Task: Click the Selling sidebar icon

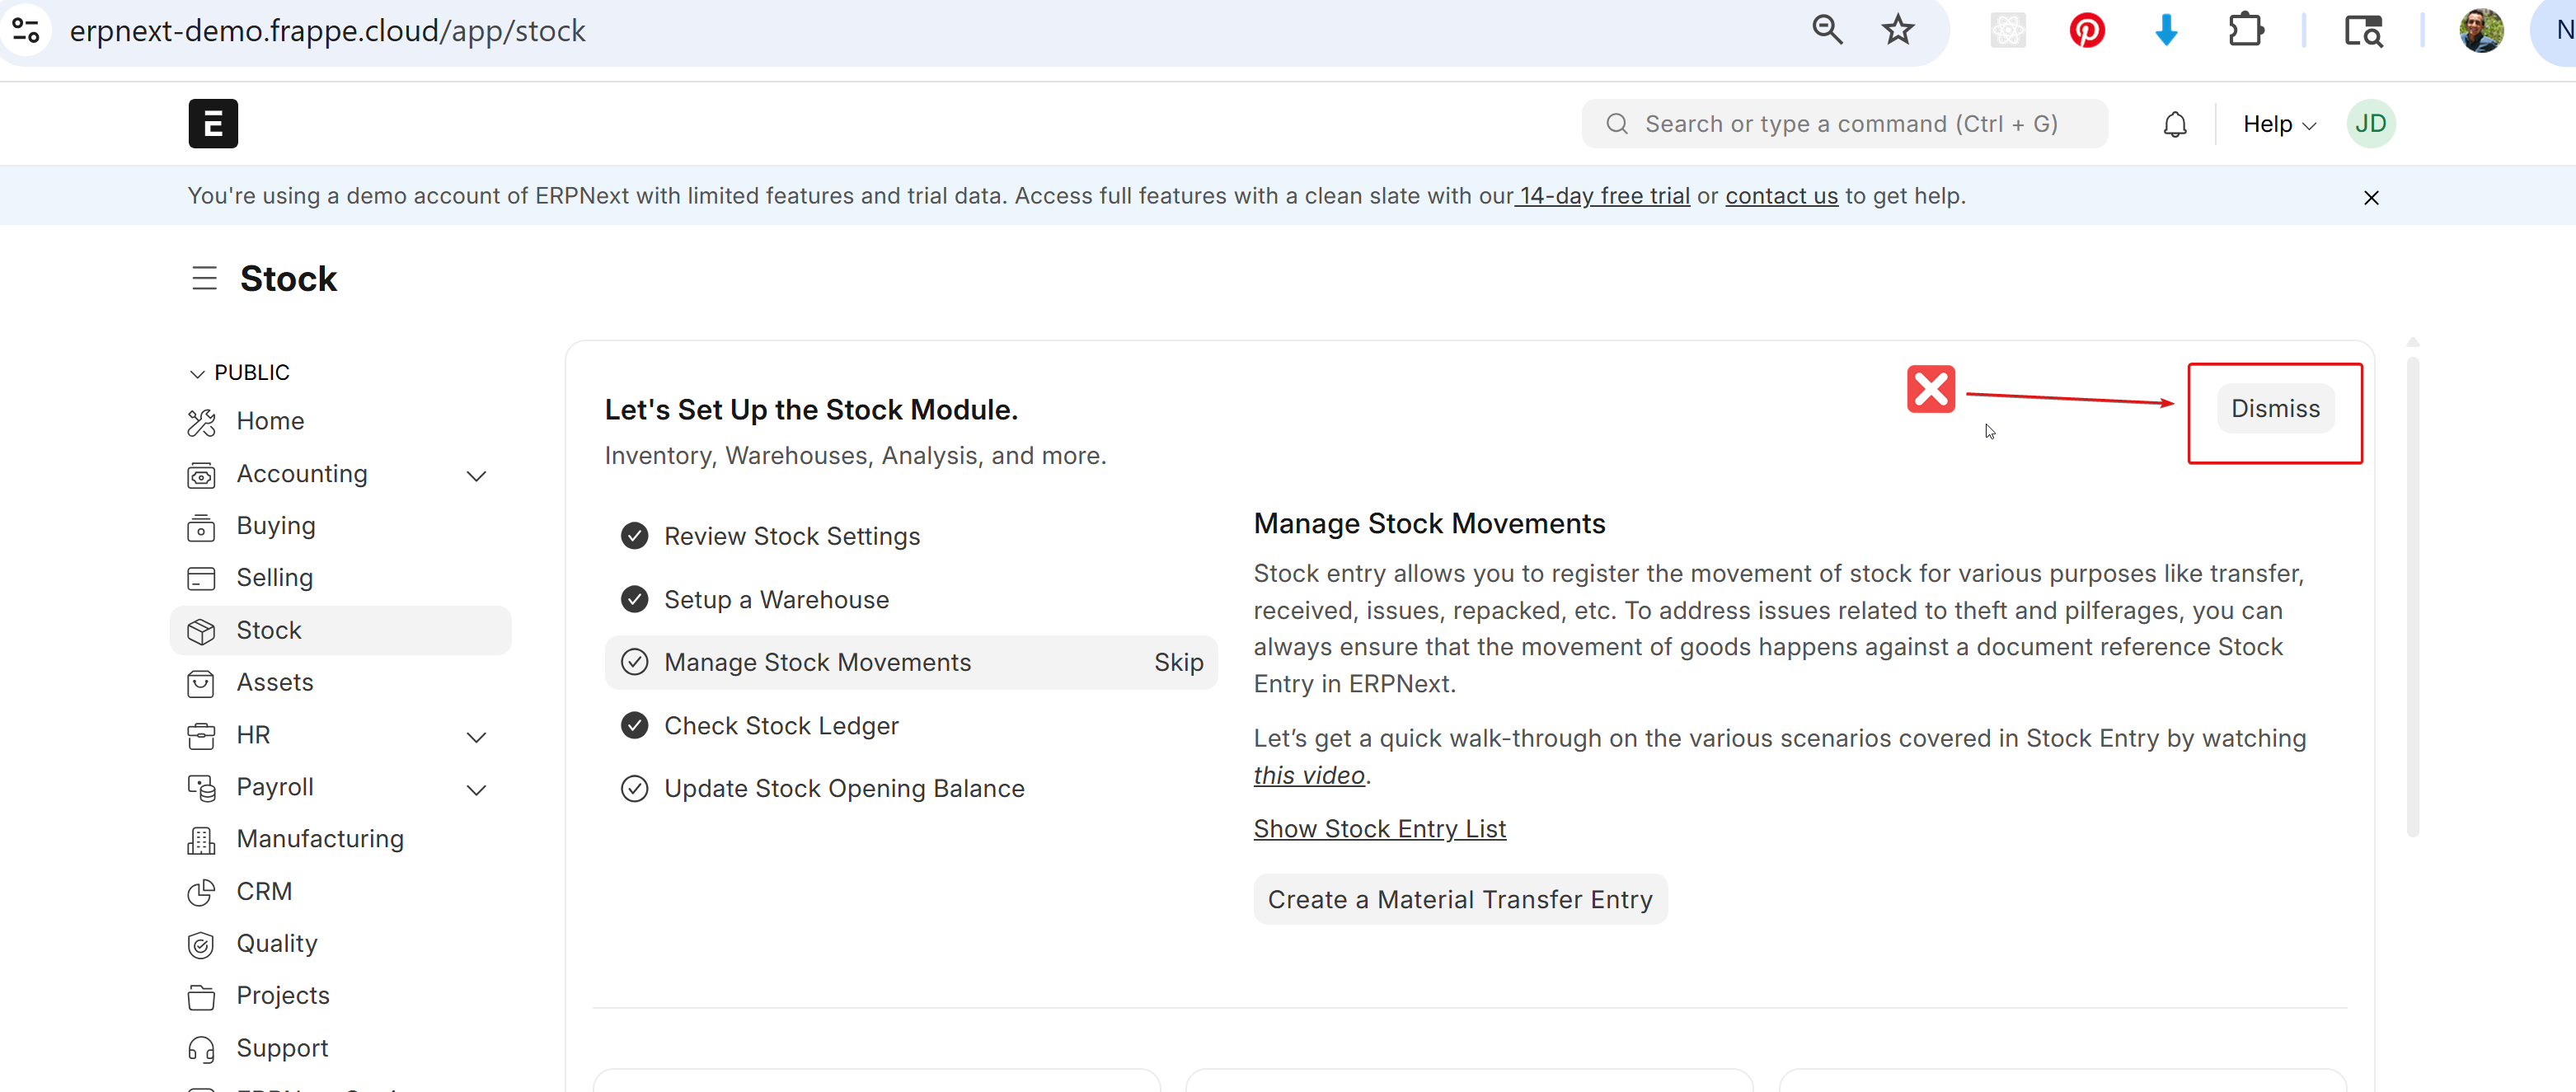Action: [x=201, y=579]
